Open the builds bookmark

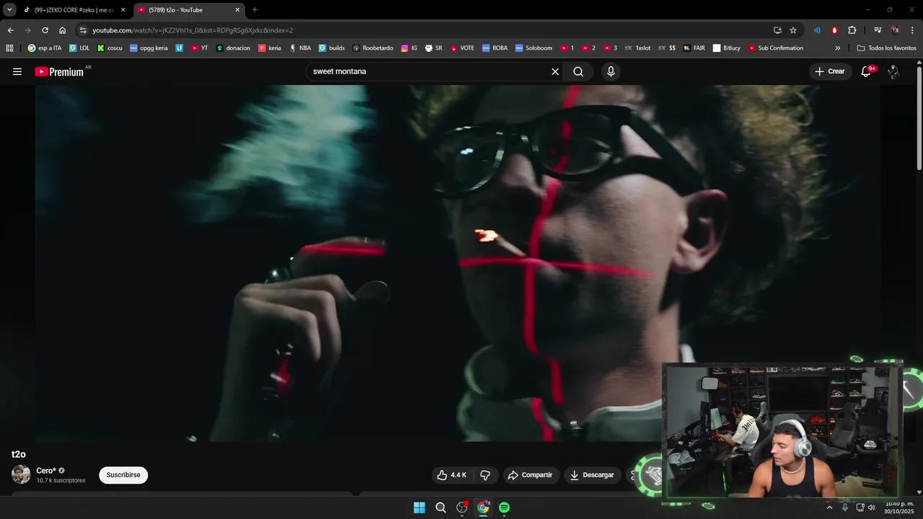[x=331, y=48]
